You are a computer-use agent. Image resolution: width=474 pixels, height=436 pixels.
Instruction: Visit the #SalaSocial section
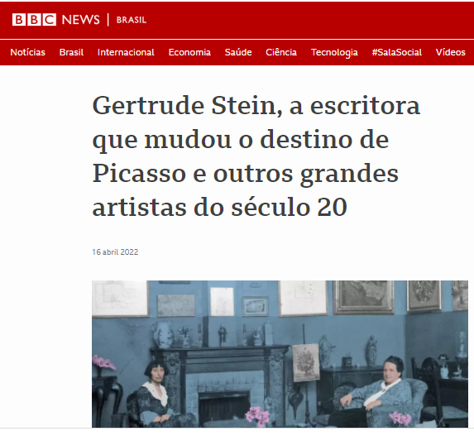pyautogui.click(x=396, y=52)
